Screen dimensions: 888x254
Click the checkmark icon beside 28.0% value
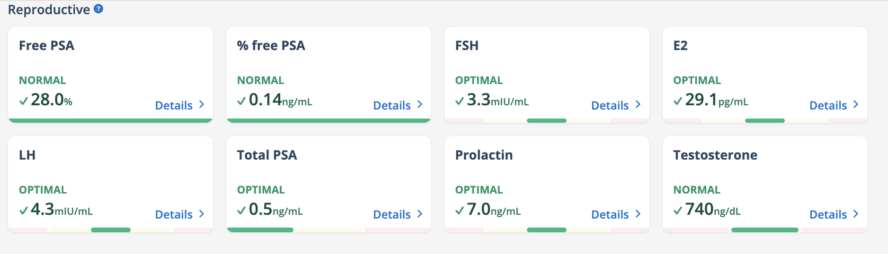(x=24, y=101)
